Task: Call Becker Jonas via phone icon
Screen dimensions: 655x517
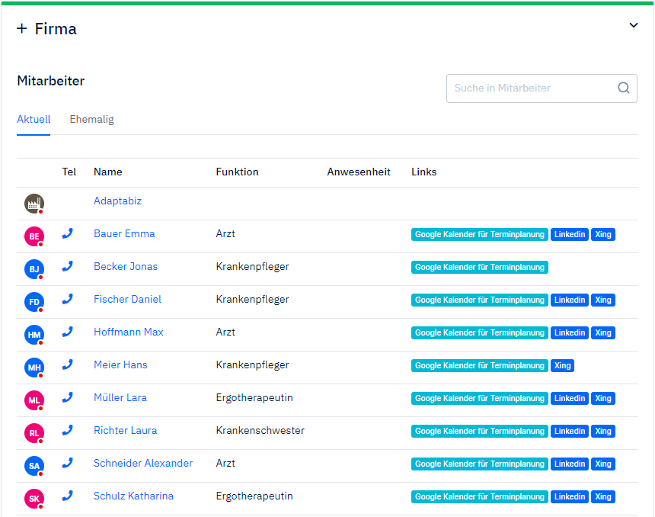Action: pos(68,267)
